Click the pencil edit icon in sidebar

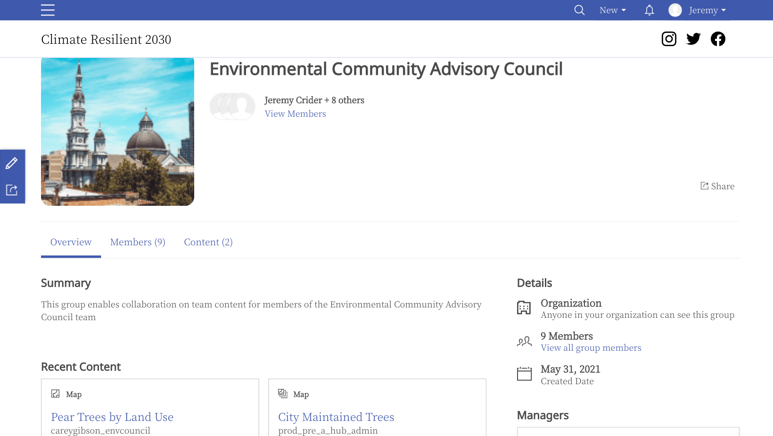12,163
